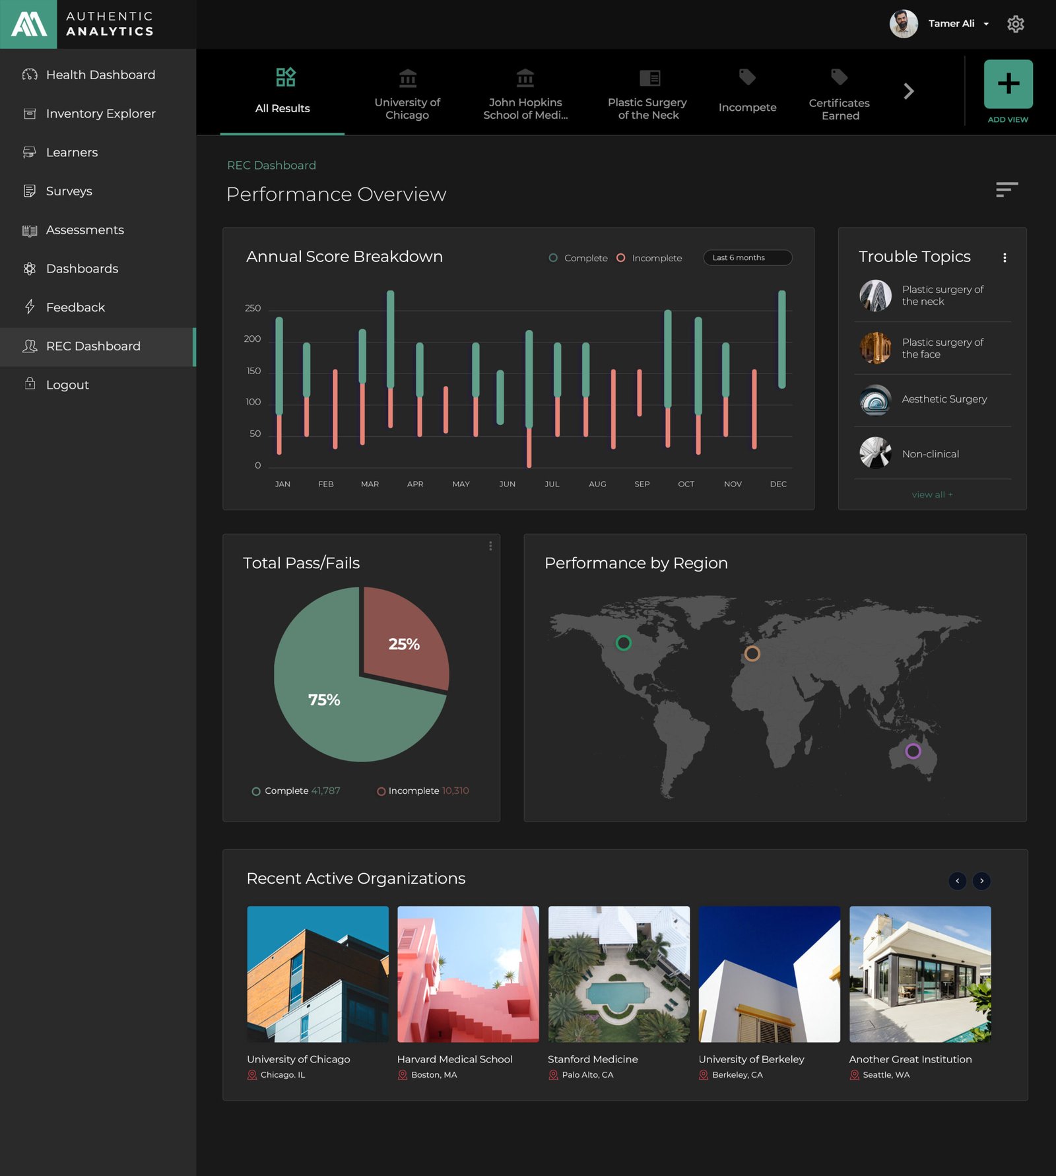
Task: Click the Health Dashboard sidebar icon
Action: click(x=30, y=75)
